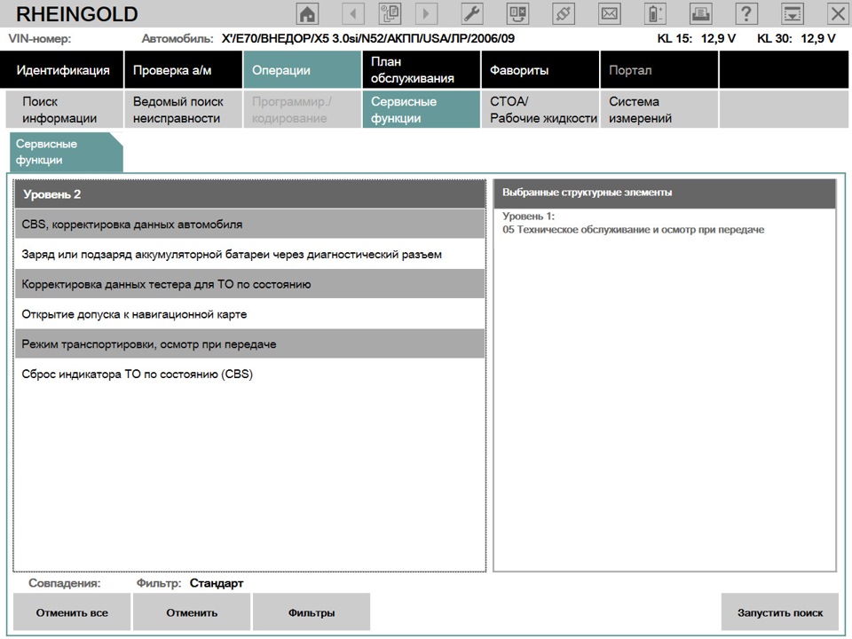852x639 pixels.
Task: Open the documents and protocol list icon
Action: tap(390, 13)
